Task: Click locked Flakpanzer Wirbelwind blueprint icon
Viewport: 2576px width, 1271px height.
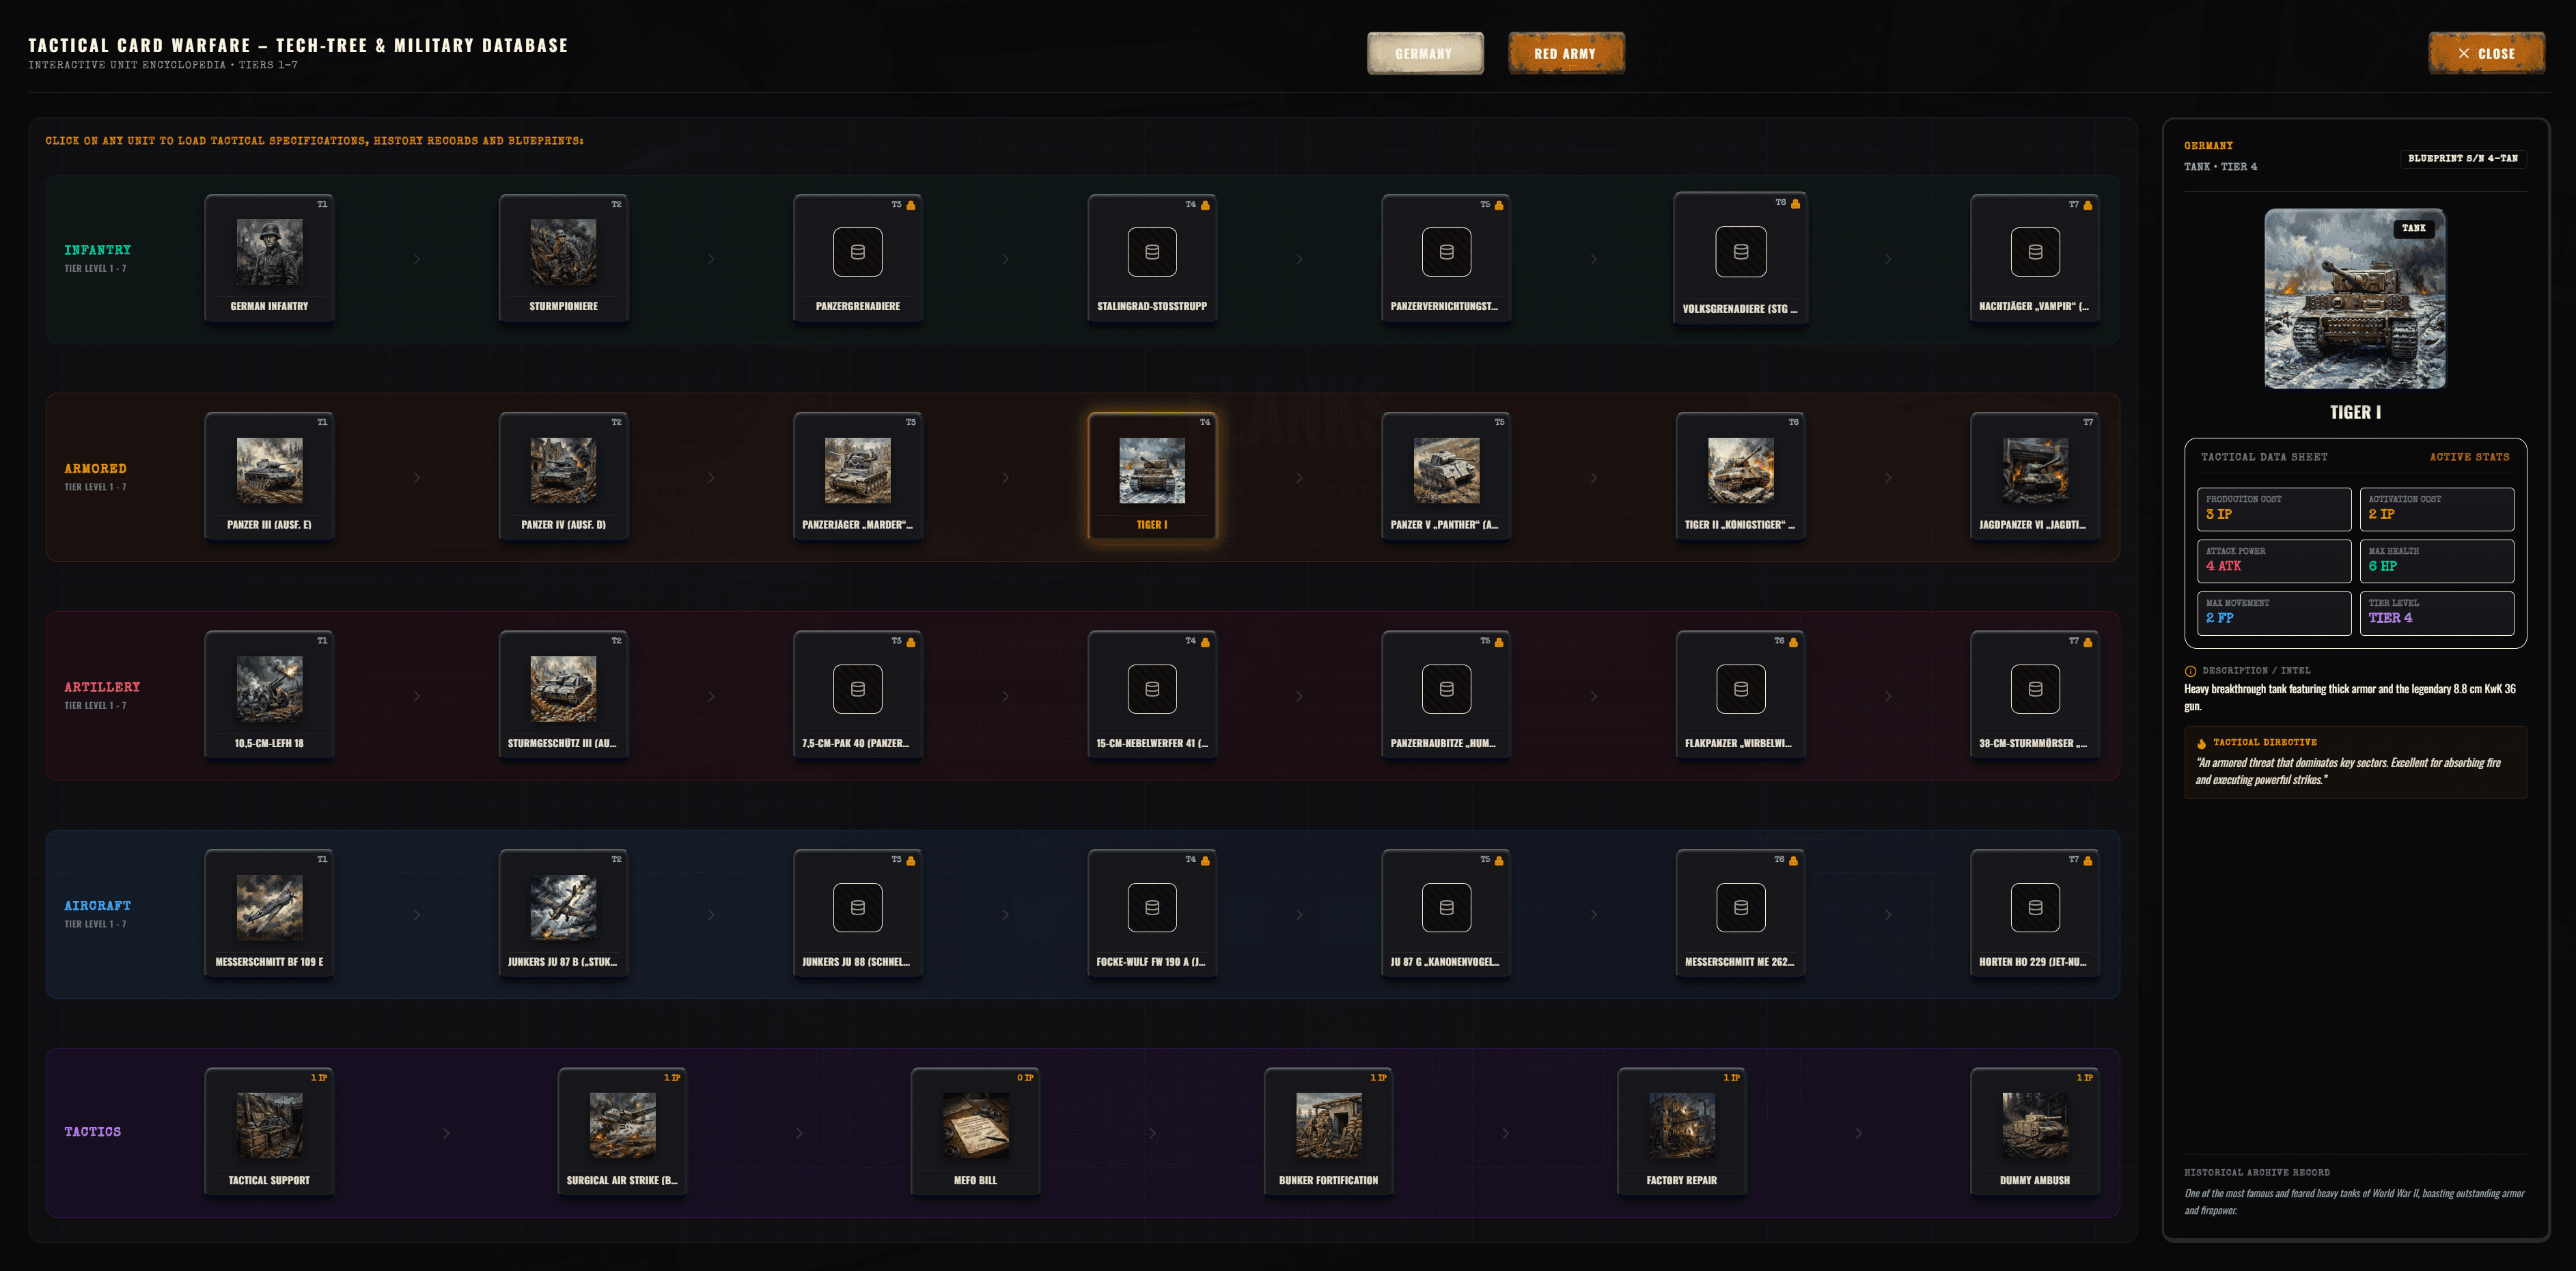Action: pyautogui.click(x=1741, y=689)
